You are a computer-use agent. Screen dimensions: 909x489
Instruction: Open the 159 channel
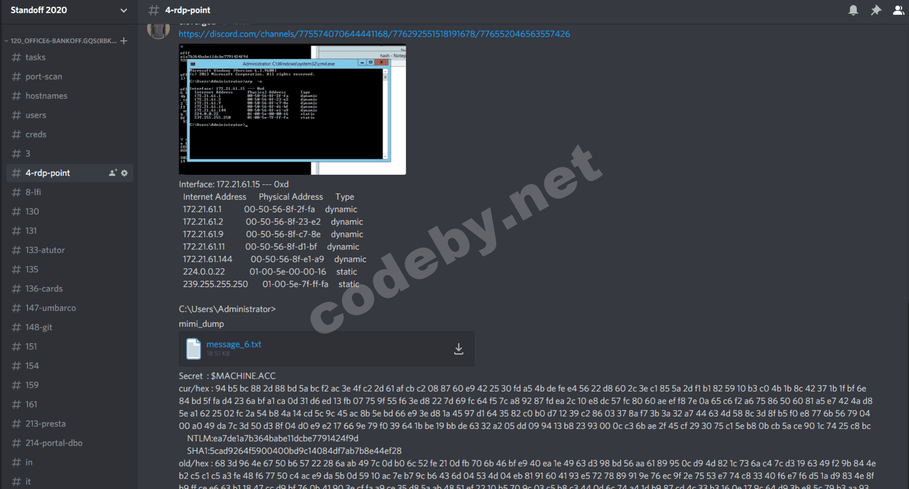[x=69, y=385]
